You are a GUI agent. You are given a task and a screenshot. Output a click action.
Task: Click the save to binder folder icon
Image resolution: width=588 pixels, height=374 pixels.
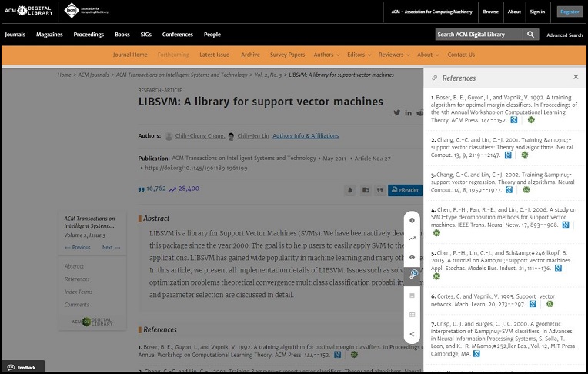(366, 190)
